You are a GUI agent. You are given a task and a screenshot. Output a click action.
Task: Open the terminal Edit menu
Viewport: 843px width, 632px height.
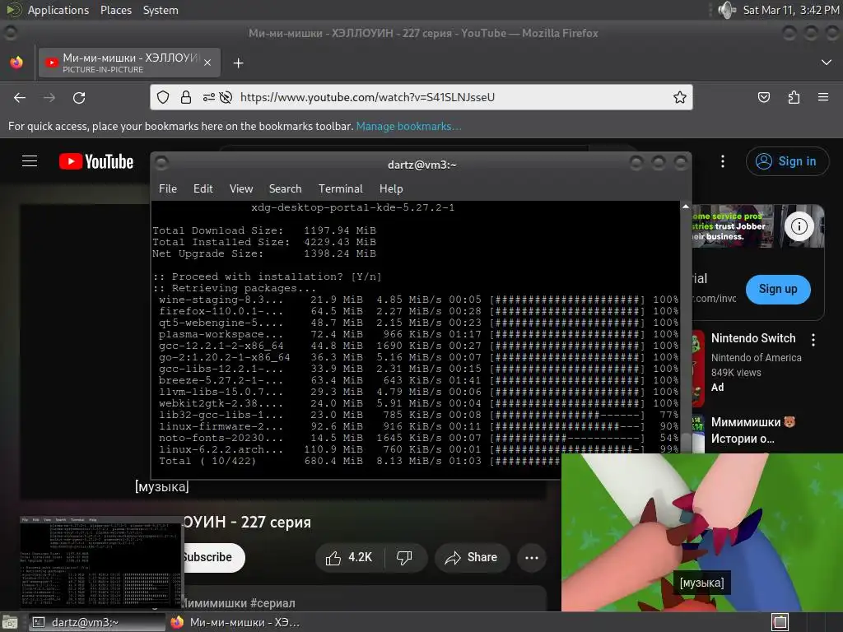coord(203,188)
